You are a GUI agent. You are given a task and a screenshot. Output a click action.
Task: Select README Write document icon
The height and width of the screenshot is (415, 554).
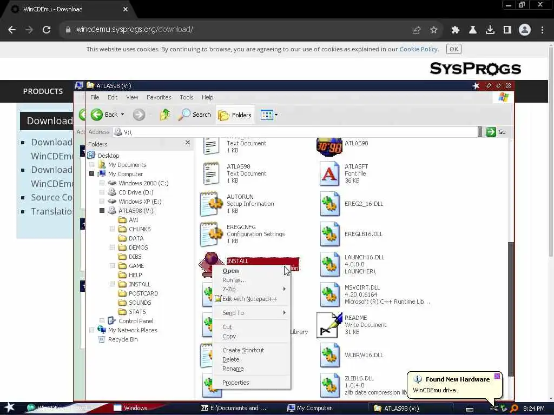pyautogui.click(x=329, y=325)
